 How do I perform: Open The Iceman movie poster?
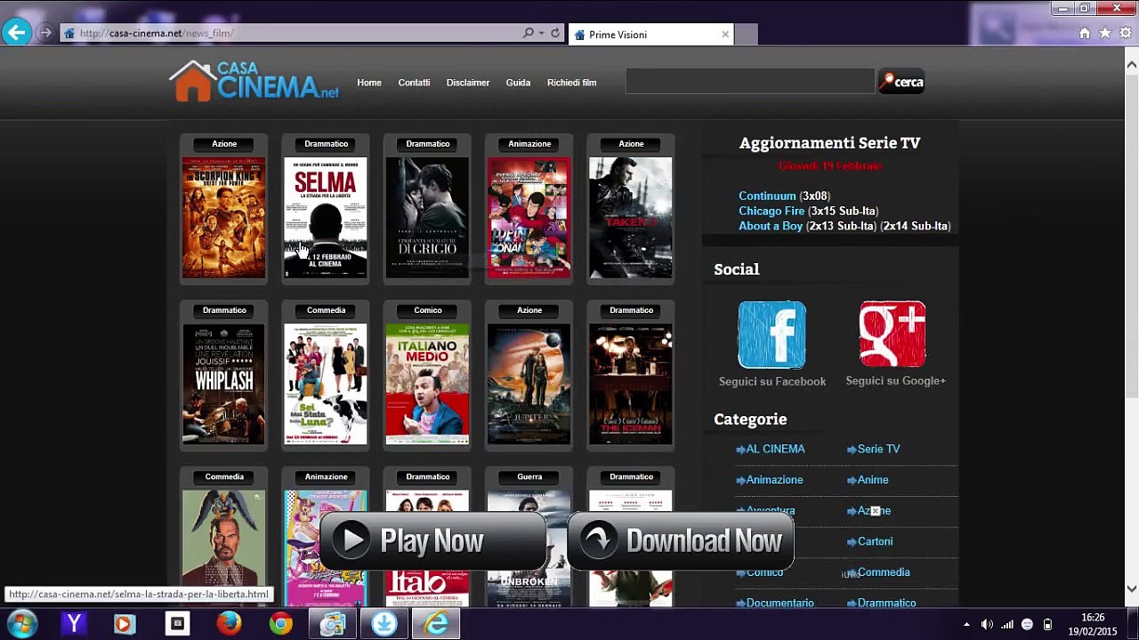(631, 384)
